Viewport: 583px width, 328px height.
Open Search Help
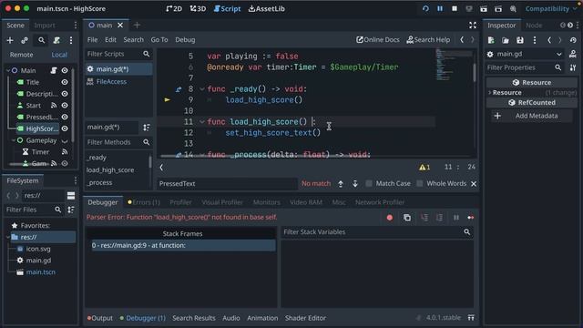(x=428, y=40)
